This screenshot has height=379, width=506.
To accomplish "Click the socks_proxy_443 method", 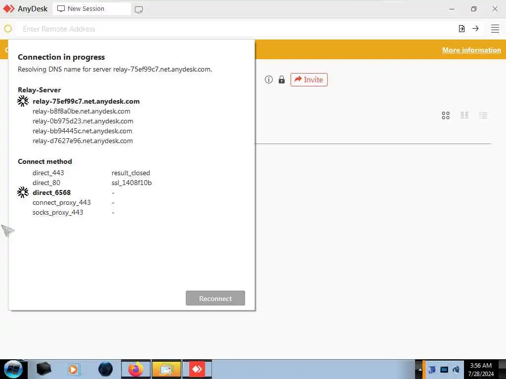I will (x=58, y=212).
